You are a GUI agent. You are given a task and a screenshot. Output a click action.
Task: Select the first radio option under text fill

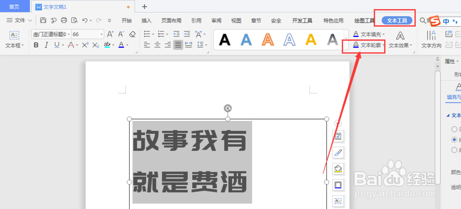(x=454, y=129)
